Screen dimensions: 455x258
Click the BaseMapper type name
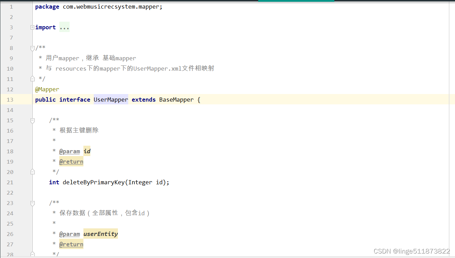point(176,100)
